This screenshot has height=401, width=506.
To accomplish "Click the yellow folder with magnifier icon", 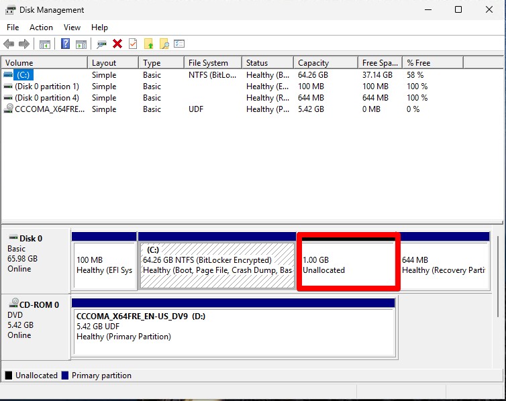I will [x=164, y=44].
